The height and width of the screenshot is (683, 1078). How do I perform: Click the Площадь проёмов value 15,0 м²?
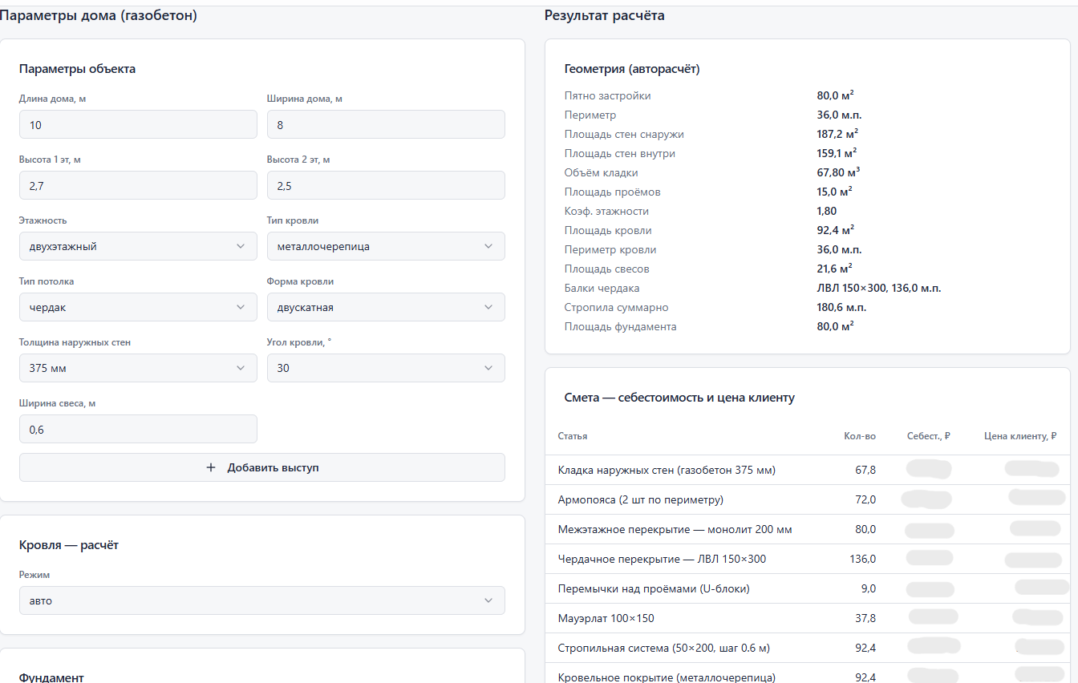(x=835, y=192)
